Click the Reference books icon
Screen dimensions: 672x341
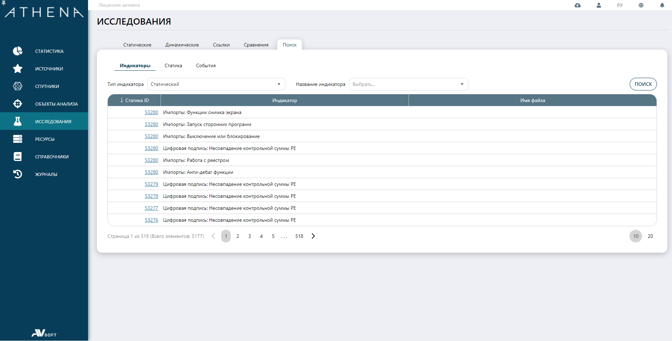click(18, 157)
